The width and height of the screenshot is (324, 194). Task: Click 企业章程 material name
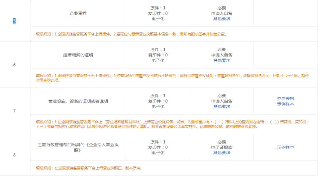(x=78, y=14)
